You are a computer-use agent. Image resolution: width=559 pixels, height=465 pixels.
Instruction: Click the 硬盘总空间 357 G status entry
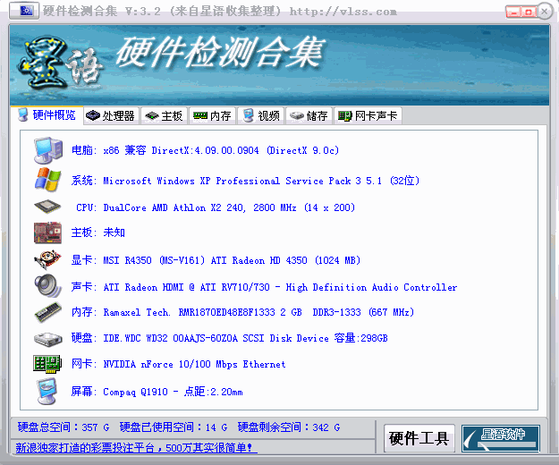(x=64, y=427)
